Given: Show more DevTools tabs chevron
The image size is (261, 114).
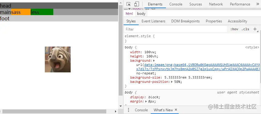Looking at the screenshot, I should pos(258,4).
